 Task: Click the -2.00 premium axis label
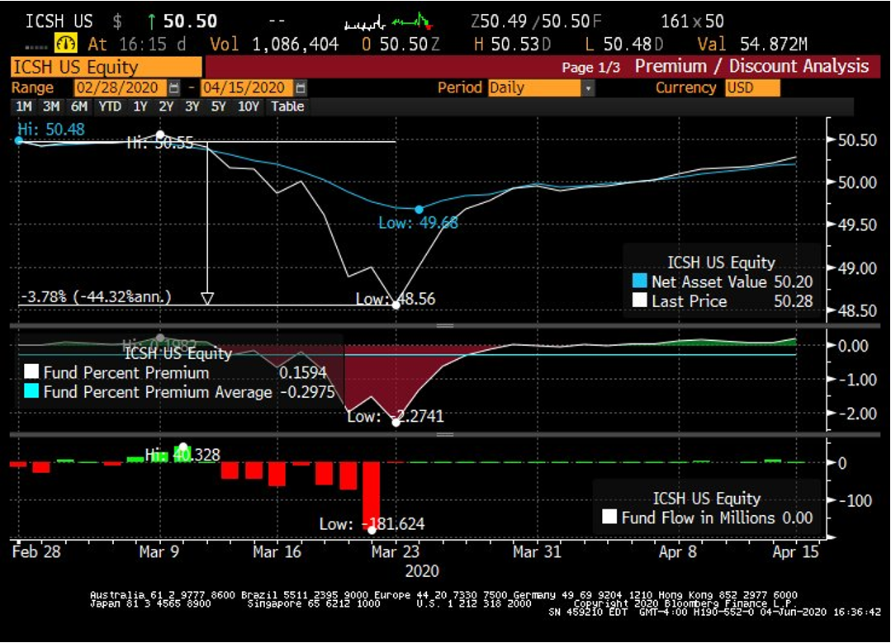pyautogui.click(x=857, y=414)
